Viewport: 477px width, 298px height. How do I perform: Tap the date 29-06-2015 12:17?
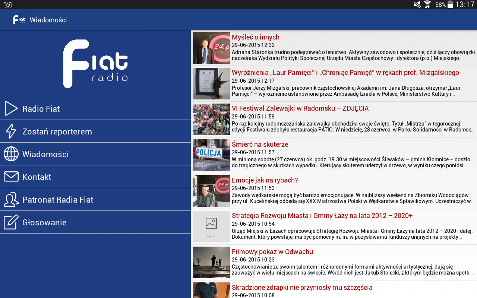pos(253,81)
